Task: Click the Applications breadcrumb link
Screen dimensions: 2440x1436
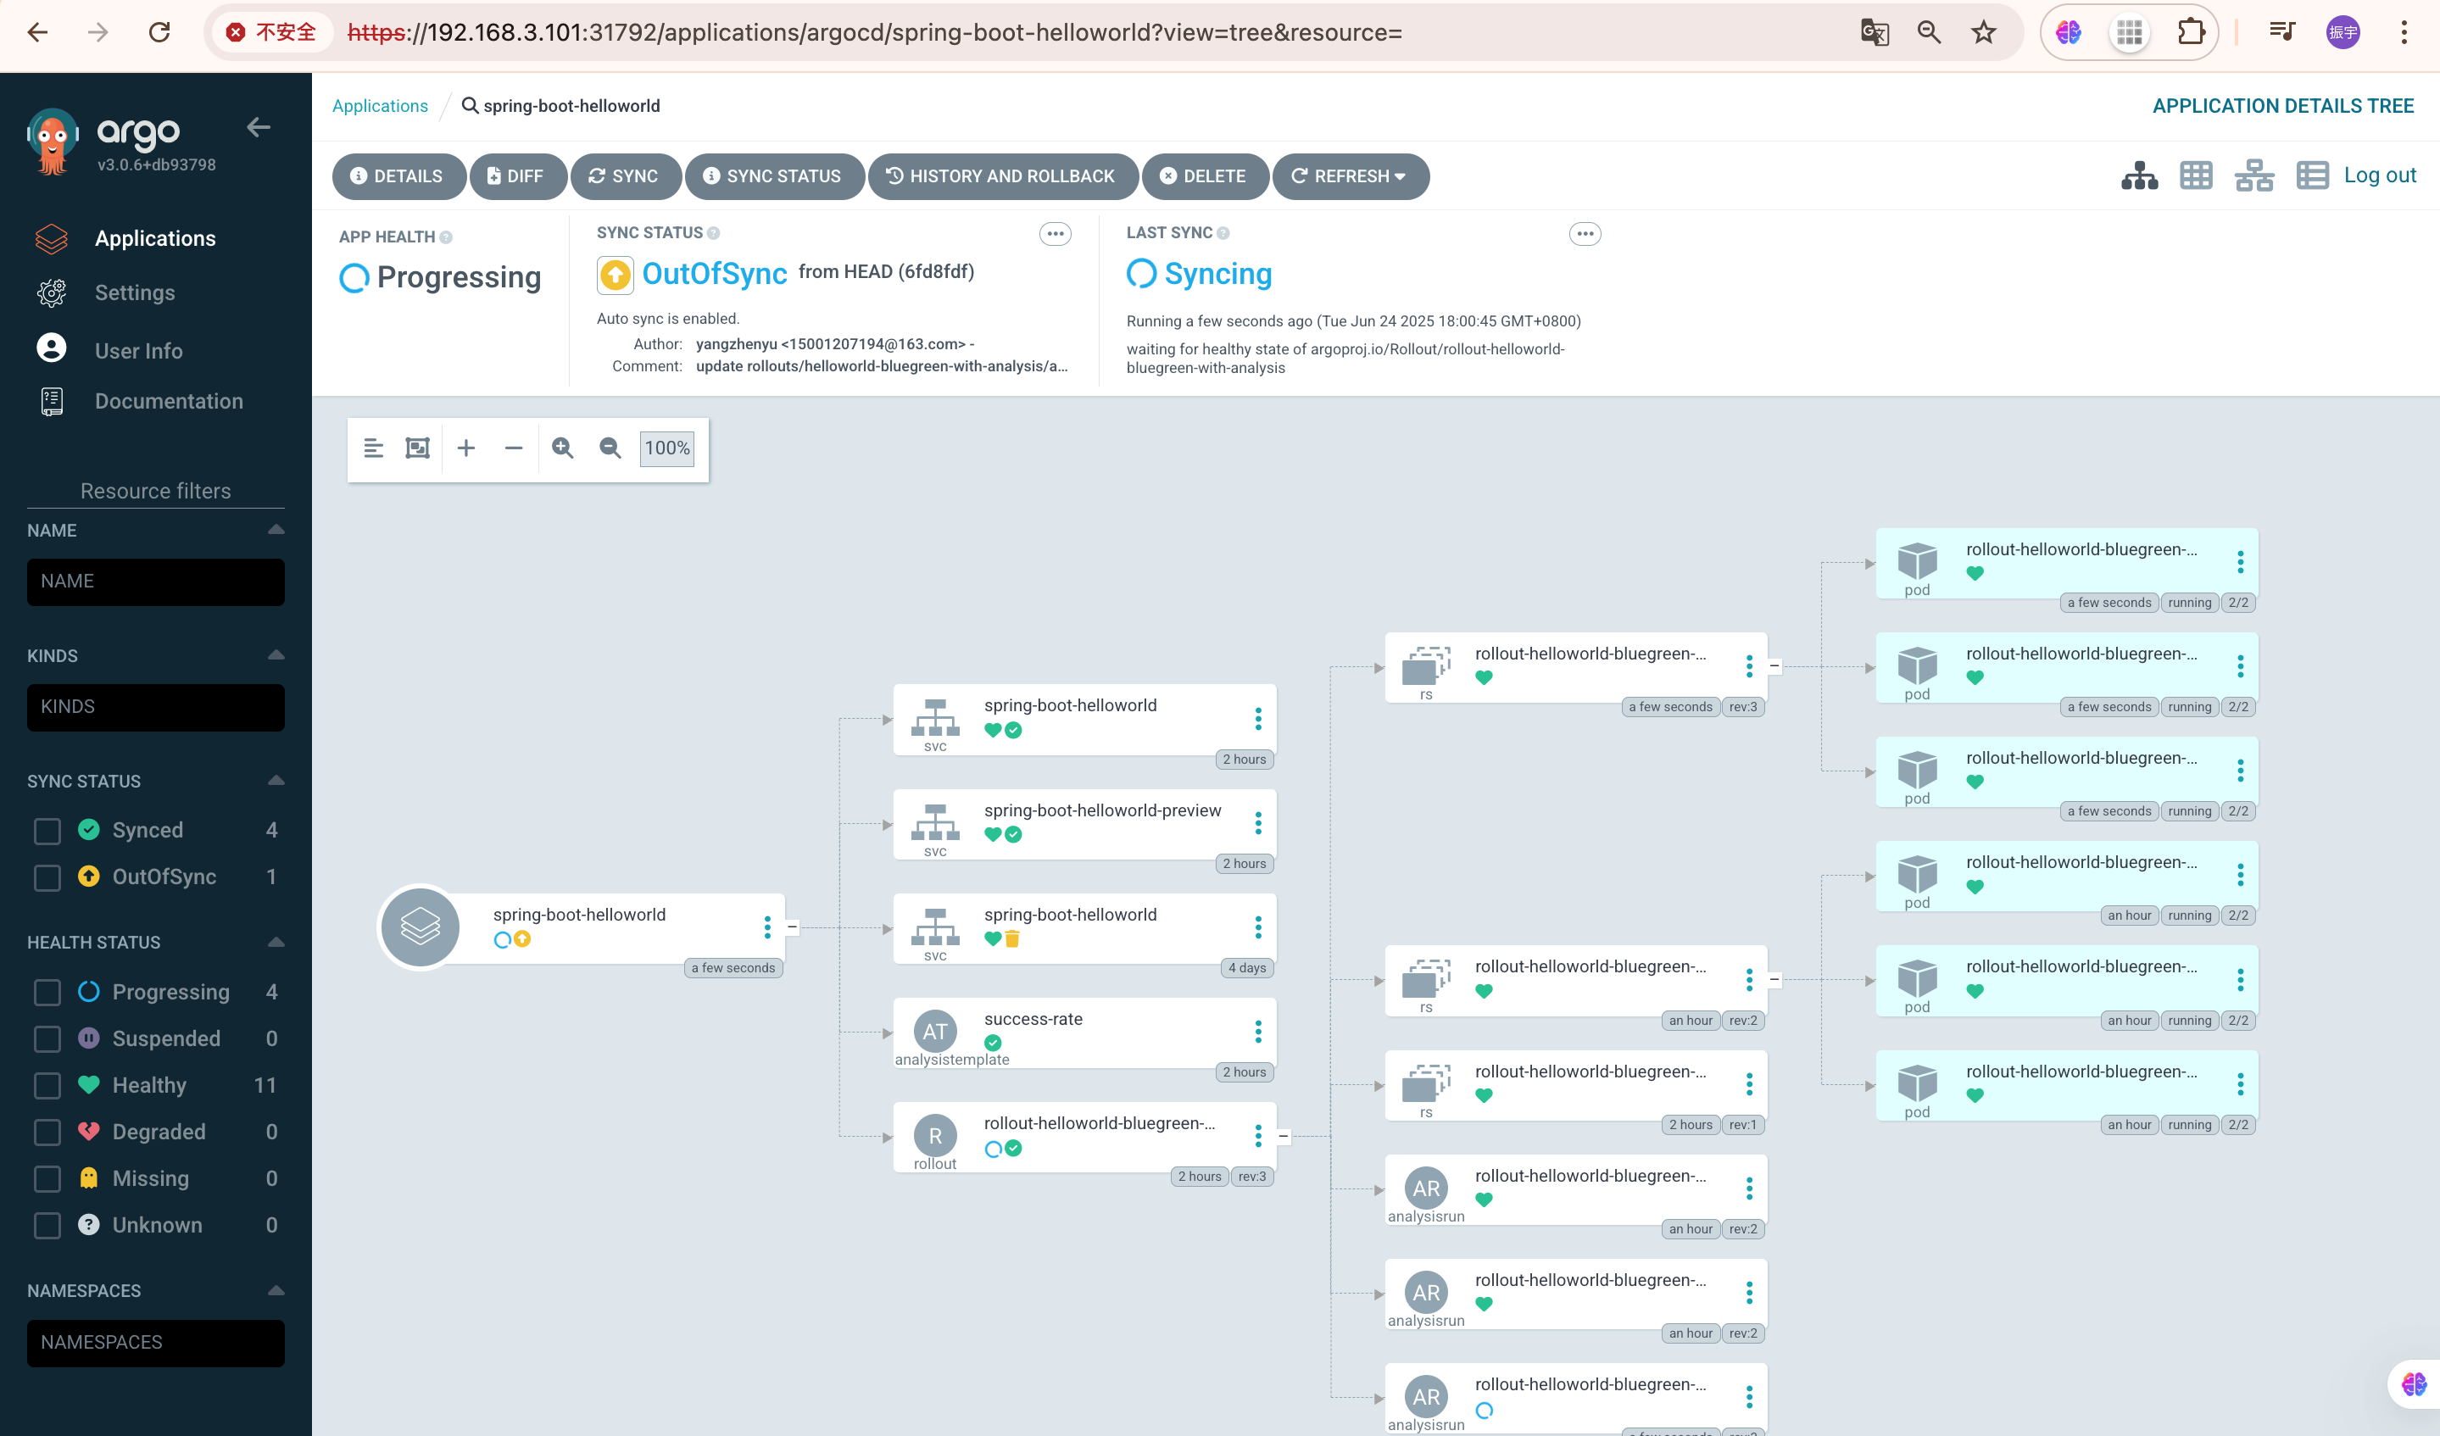Action: click(380, 106)
